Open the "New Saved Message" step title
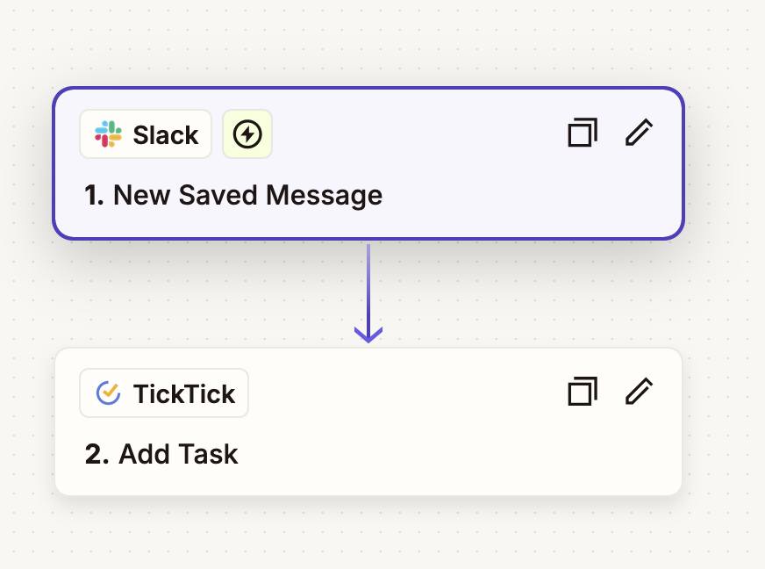 [x=233, y=195]
